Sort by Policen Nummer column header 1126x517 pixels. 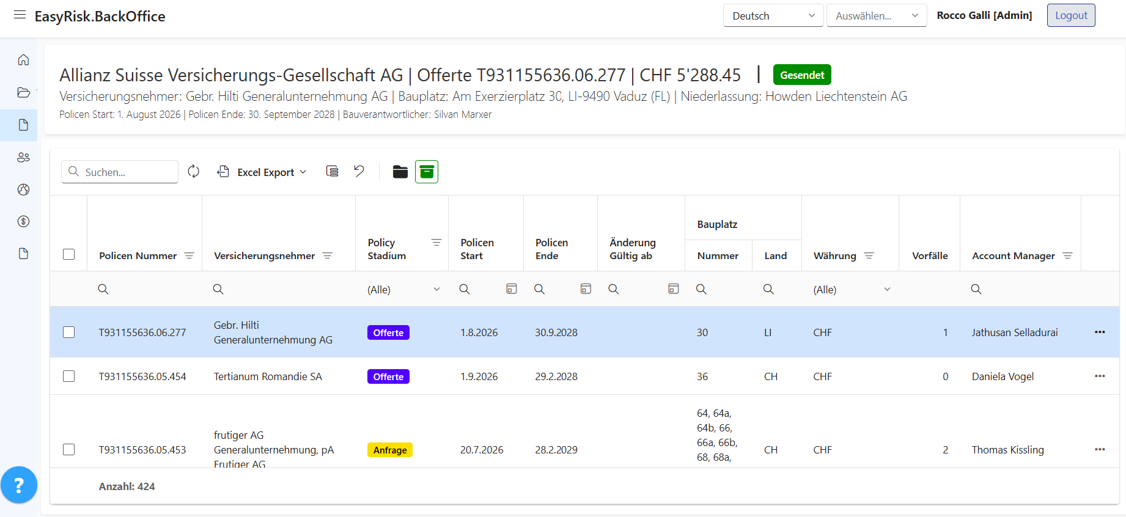(138, 255)
